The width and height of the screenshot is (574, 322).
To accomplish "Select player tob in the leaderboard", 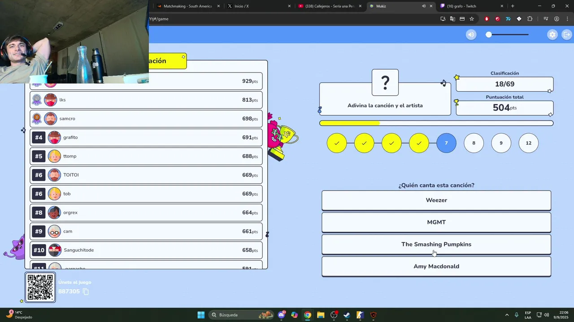I will [146, 194].
